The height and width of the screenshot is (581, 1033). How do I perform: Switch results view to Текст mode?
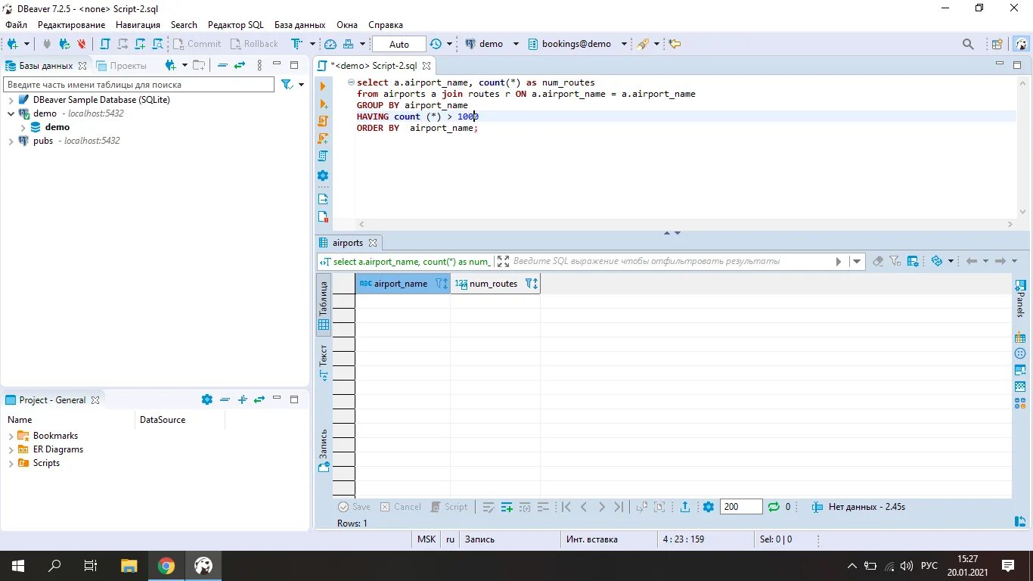point(324,362)
